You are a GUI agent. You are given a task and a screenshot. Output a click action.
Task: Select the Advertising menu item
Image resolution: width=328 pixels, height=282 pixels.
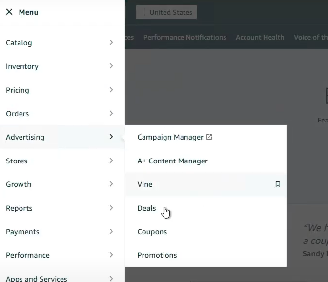point(62,137)
